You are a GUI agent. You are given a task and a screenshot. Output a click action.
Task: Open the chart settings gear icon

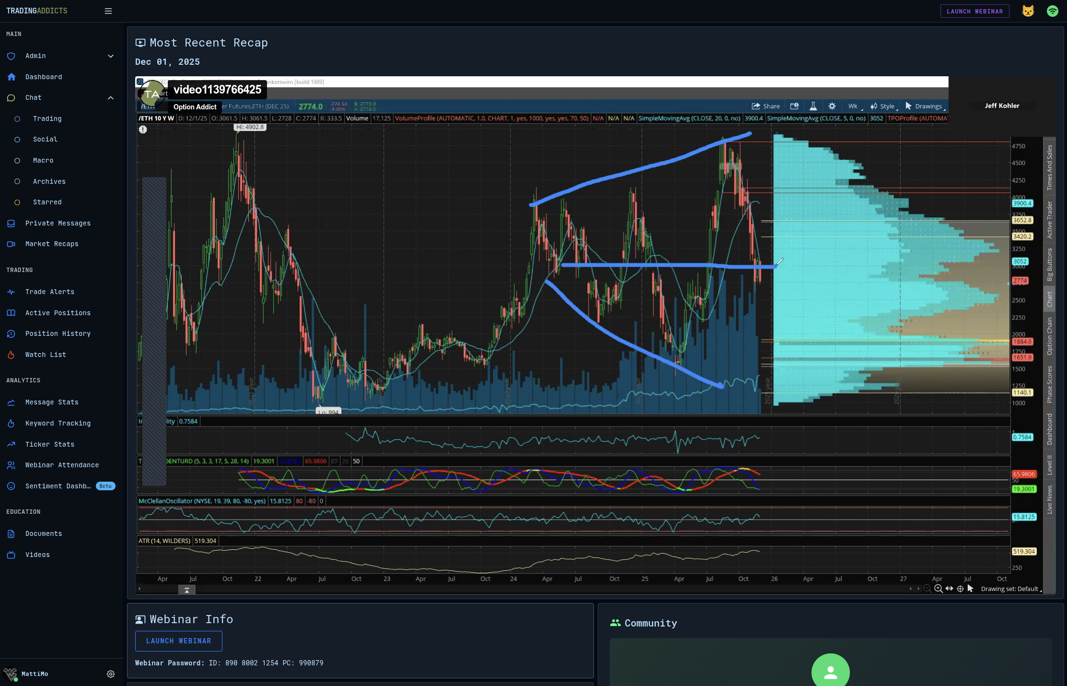pos(832,106)
